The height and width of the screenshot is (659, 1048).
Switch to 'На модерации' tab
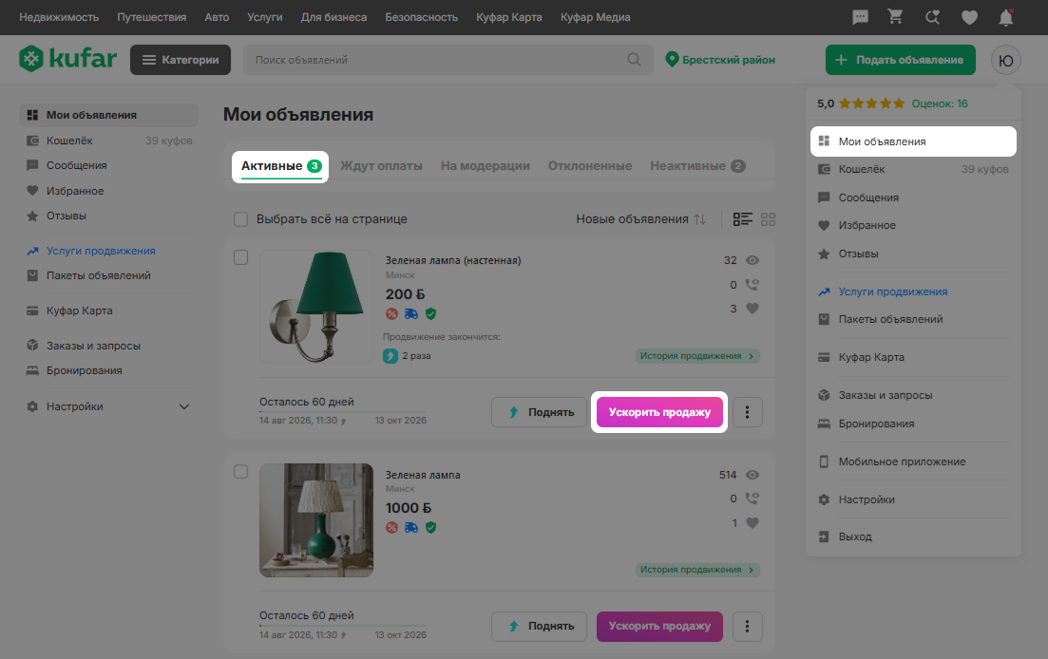point(486,166)
